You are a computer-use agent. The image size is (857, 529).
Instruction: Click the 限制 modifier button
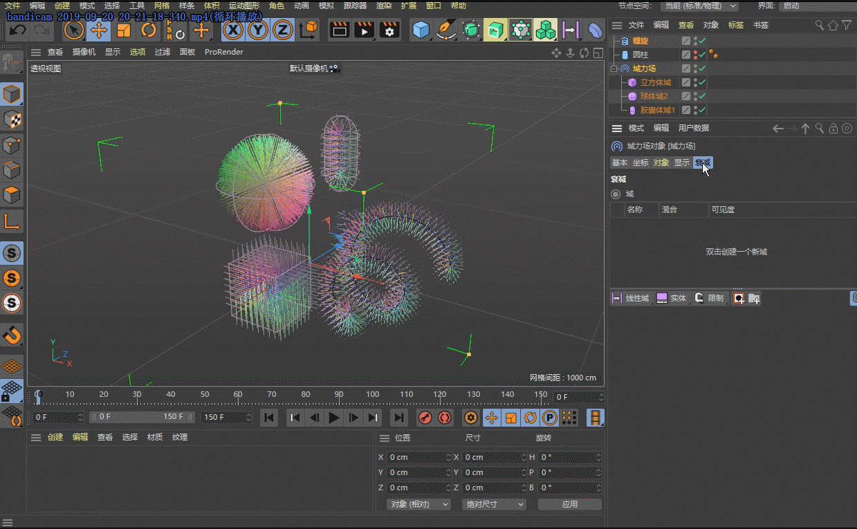(x=709, y=298)
